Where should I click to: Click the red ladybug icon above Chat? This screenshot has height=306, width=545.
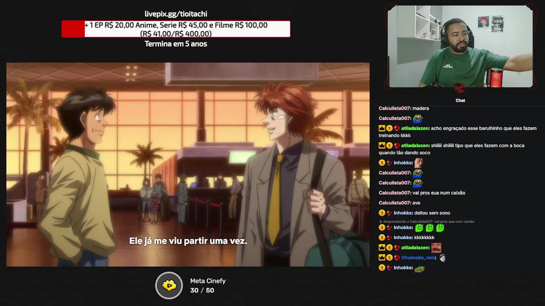pyautogui.click(x=460, y=88)
